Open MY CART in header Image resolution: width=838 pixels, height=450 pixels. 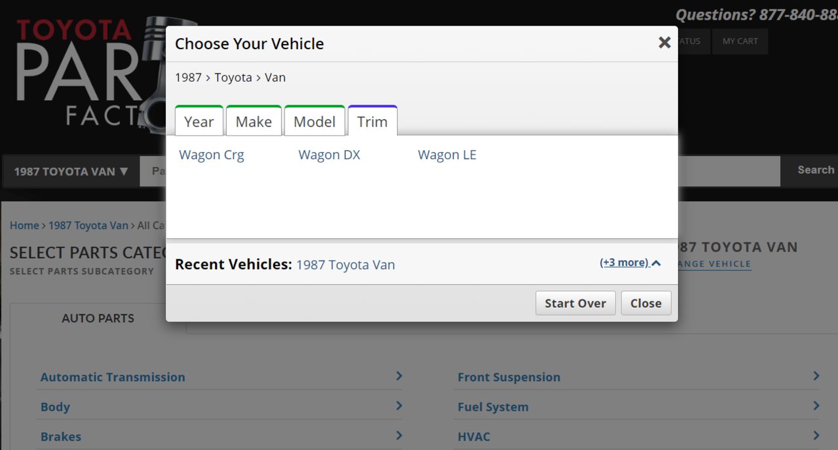point(740,41)
